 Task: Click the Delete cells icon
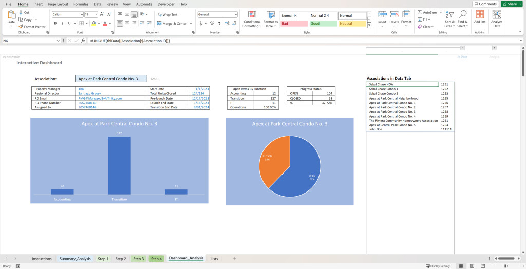394,14
